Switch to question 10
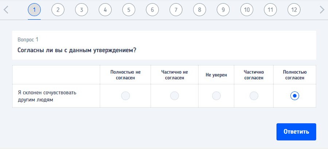The width and height of the screenshot is (328, 149). (x=247, y=10)
